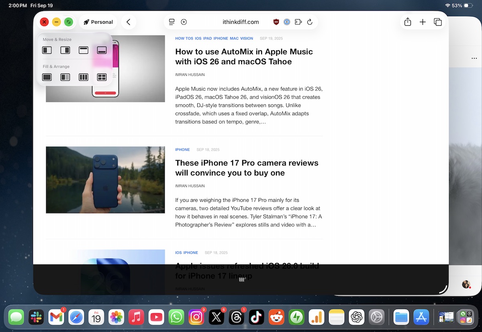Fill the screen with the window
The image size is (482, 332).
coord(47,77)
